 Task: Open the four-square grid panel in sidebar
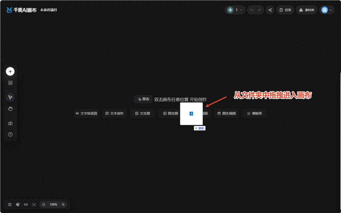tap(10, 83)
